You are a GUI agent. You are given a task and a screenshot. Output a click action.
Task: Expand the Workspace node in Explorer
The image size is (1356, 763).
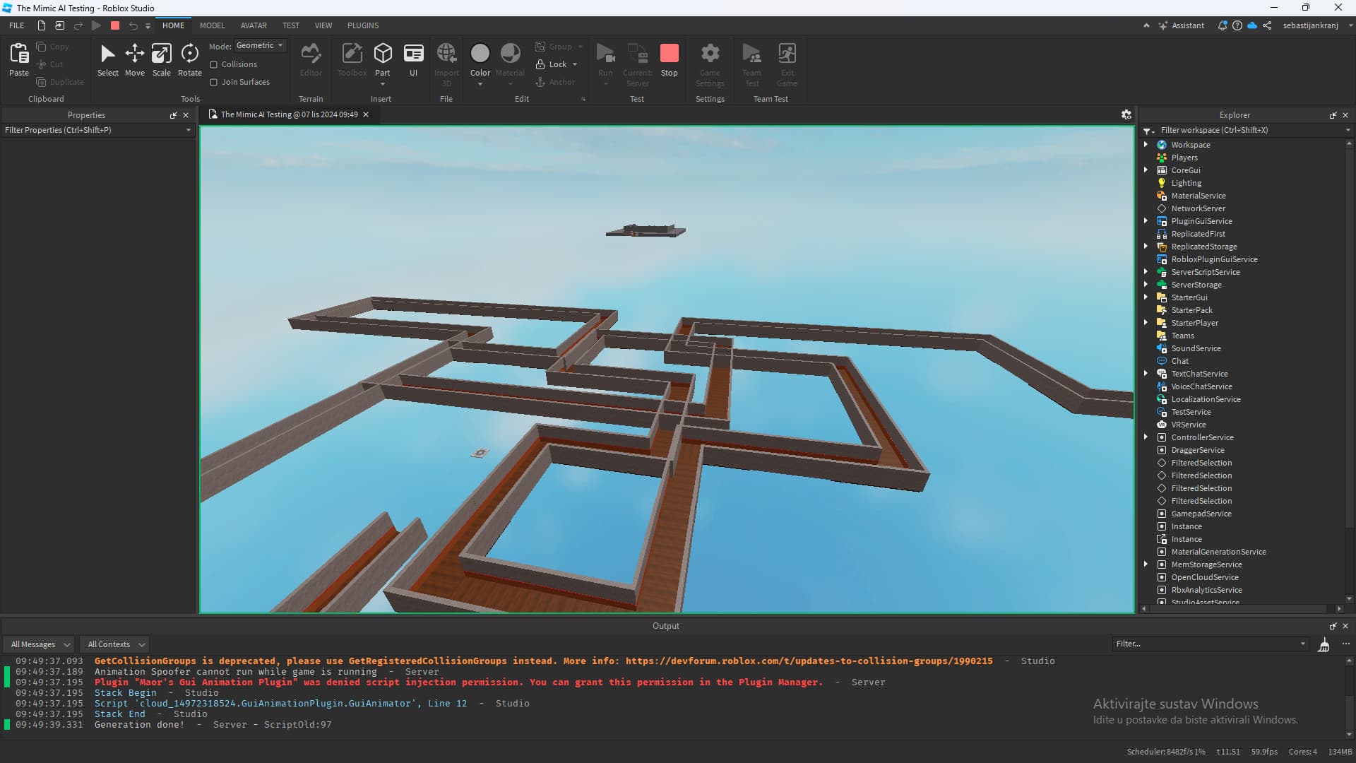(1146, 144)
